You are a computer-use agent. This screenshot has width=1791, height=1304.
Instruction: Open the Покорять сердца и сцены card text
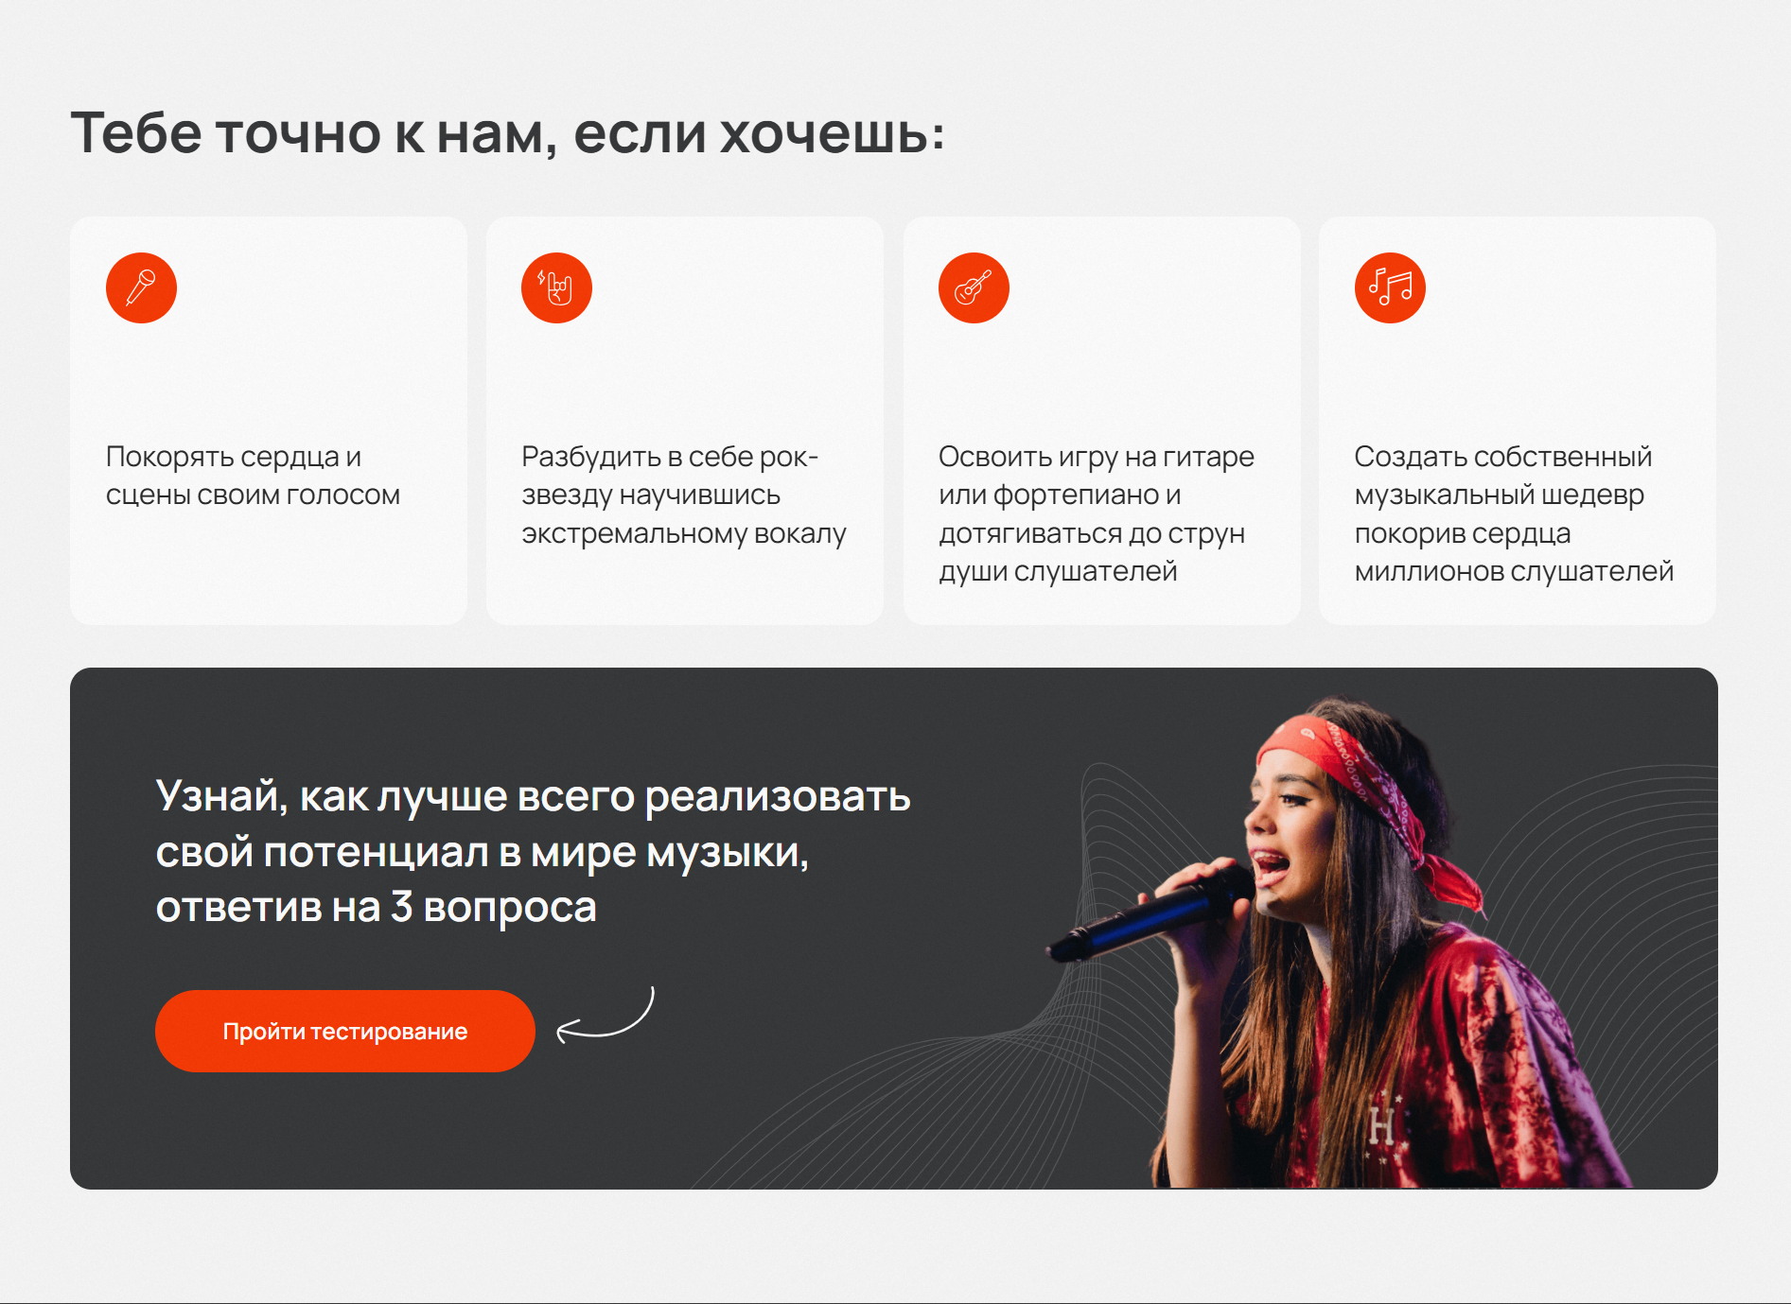[x=253, y=476]
